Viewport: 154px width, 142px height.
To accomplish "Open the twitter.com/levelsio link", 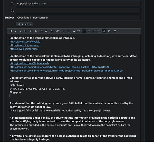I will (25, 42).
